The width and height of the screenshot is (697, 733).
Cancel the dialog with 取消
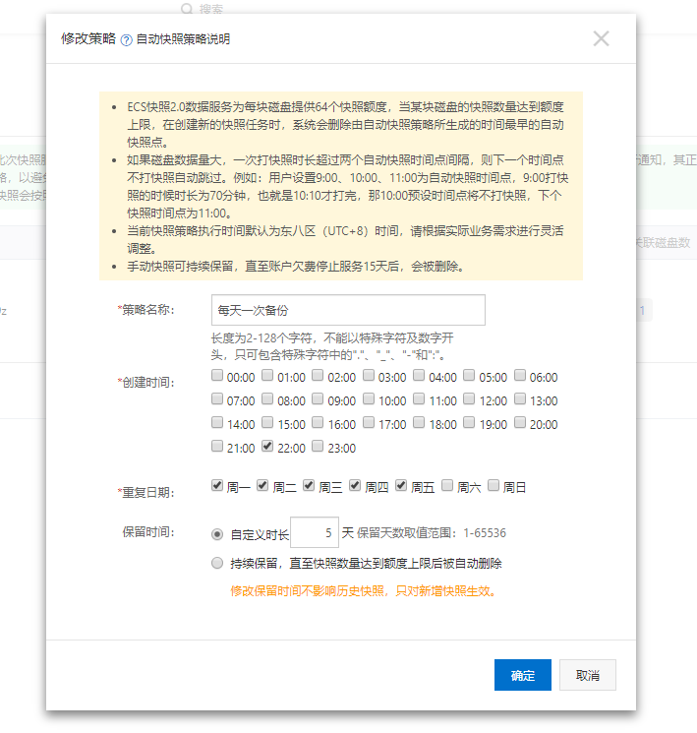coord(588,675)
